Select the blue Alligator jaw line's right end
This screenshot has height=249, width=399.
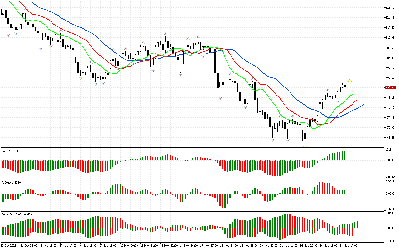pyautogui.click(x=364, y=104)
